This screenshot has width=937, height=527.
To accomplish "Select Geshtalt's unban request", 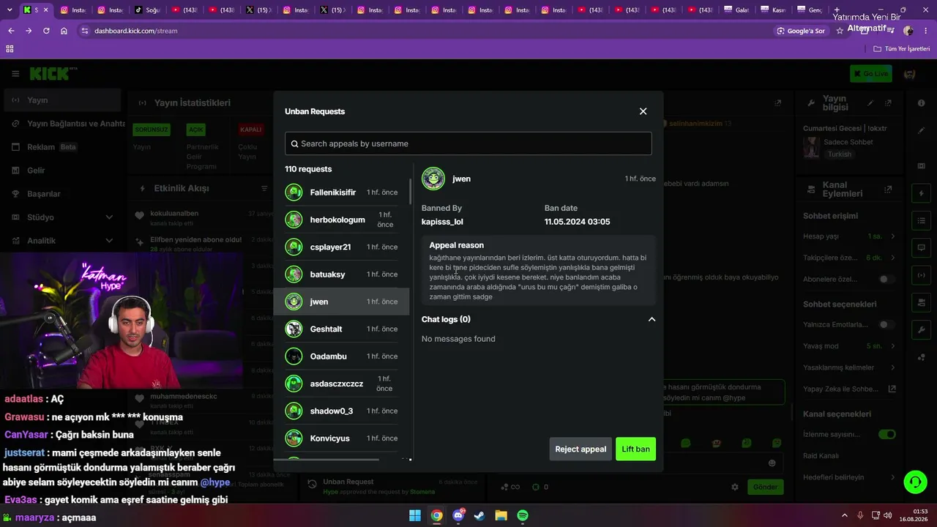I will pos(341,329).
